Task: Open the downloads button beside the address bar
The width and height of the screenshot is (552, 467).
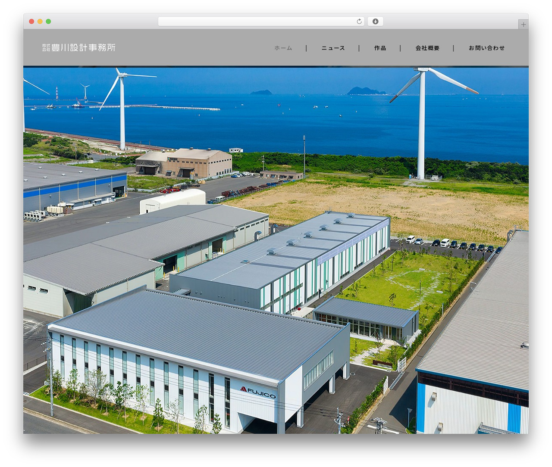Action: (x=375, y=22)
